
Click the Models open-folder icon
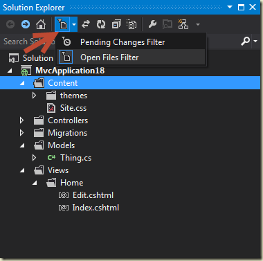click(x=39, y=145)
